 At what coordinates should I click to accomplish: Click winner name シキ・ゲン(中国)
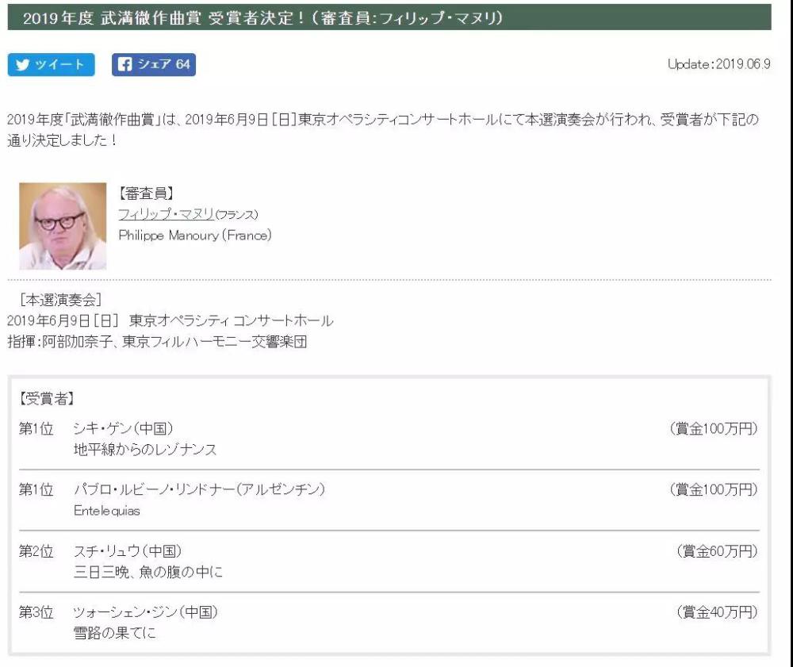123,429
